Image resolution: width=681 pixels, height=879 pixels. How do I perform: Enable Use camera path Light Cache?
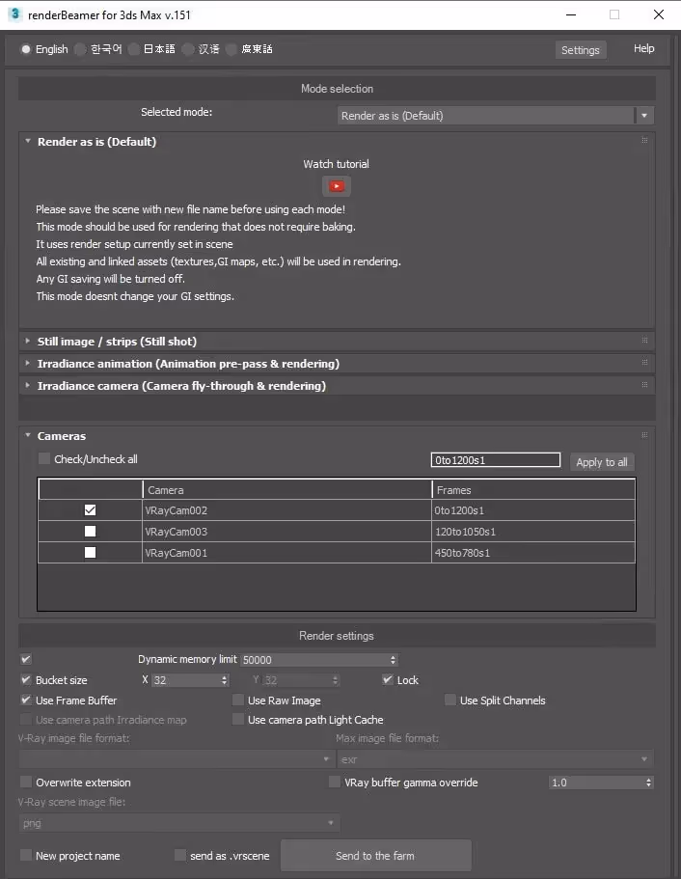point(238,719)
